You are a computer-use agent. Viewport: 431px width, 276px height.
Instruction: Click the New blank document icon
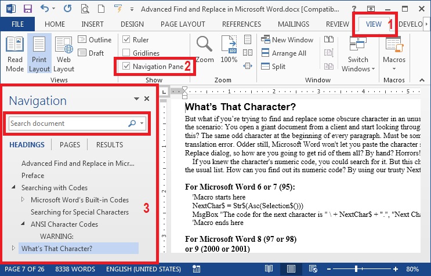tap(101, 9)
